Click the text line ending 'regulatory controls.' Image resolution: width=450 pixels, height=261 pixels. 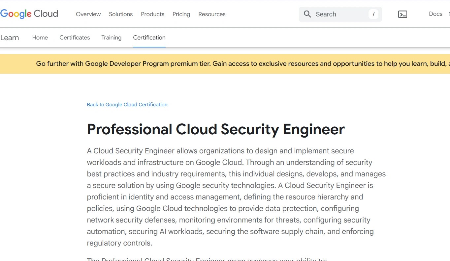[x=119, y=243]
